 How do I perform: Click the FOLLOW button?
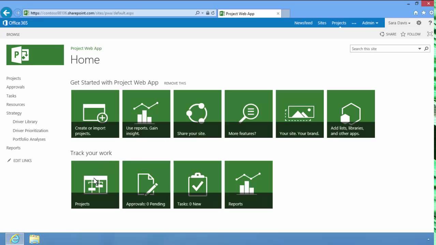click(x=411, y=34)
